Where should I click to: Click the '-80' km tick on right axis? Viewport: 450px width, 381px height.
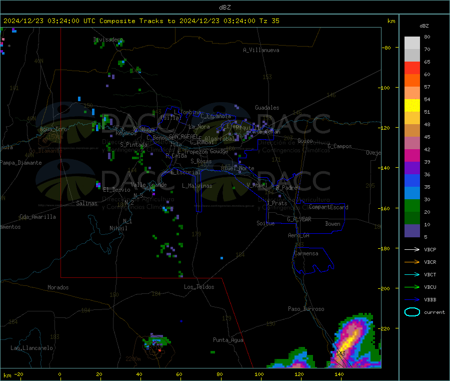[386, 48]
